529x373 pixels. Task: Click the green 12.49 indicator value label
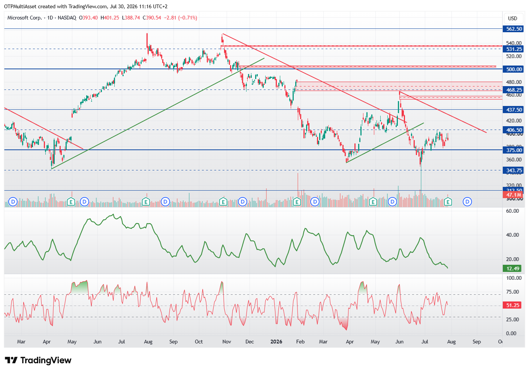tap(513, 269)
